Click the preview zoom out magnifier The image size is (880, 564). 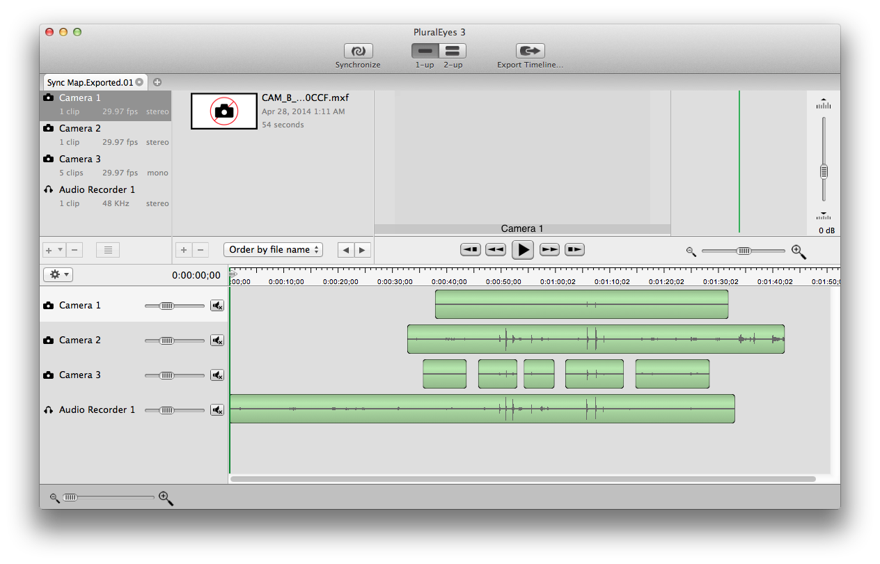click(691, 251)
